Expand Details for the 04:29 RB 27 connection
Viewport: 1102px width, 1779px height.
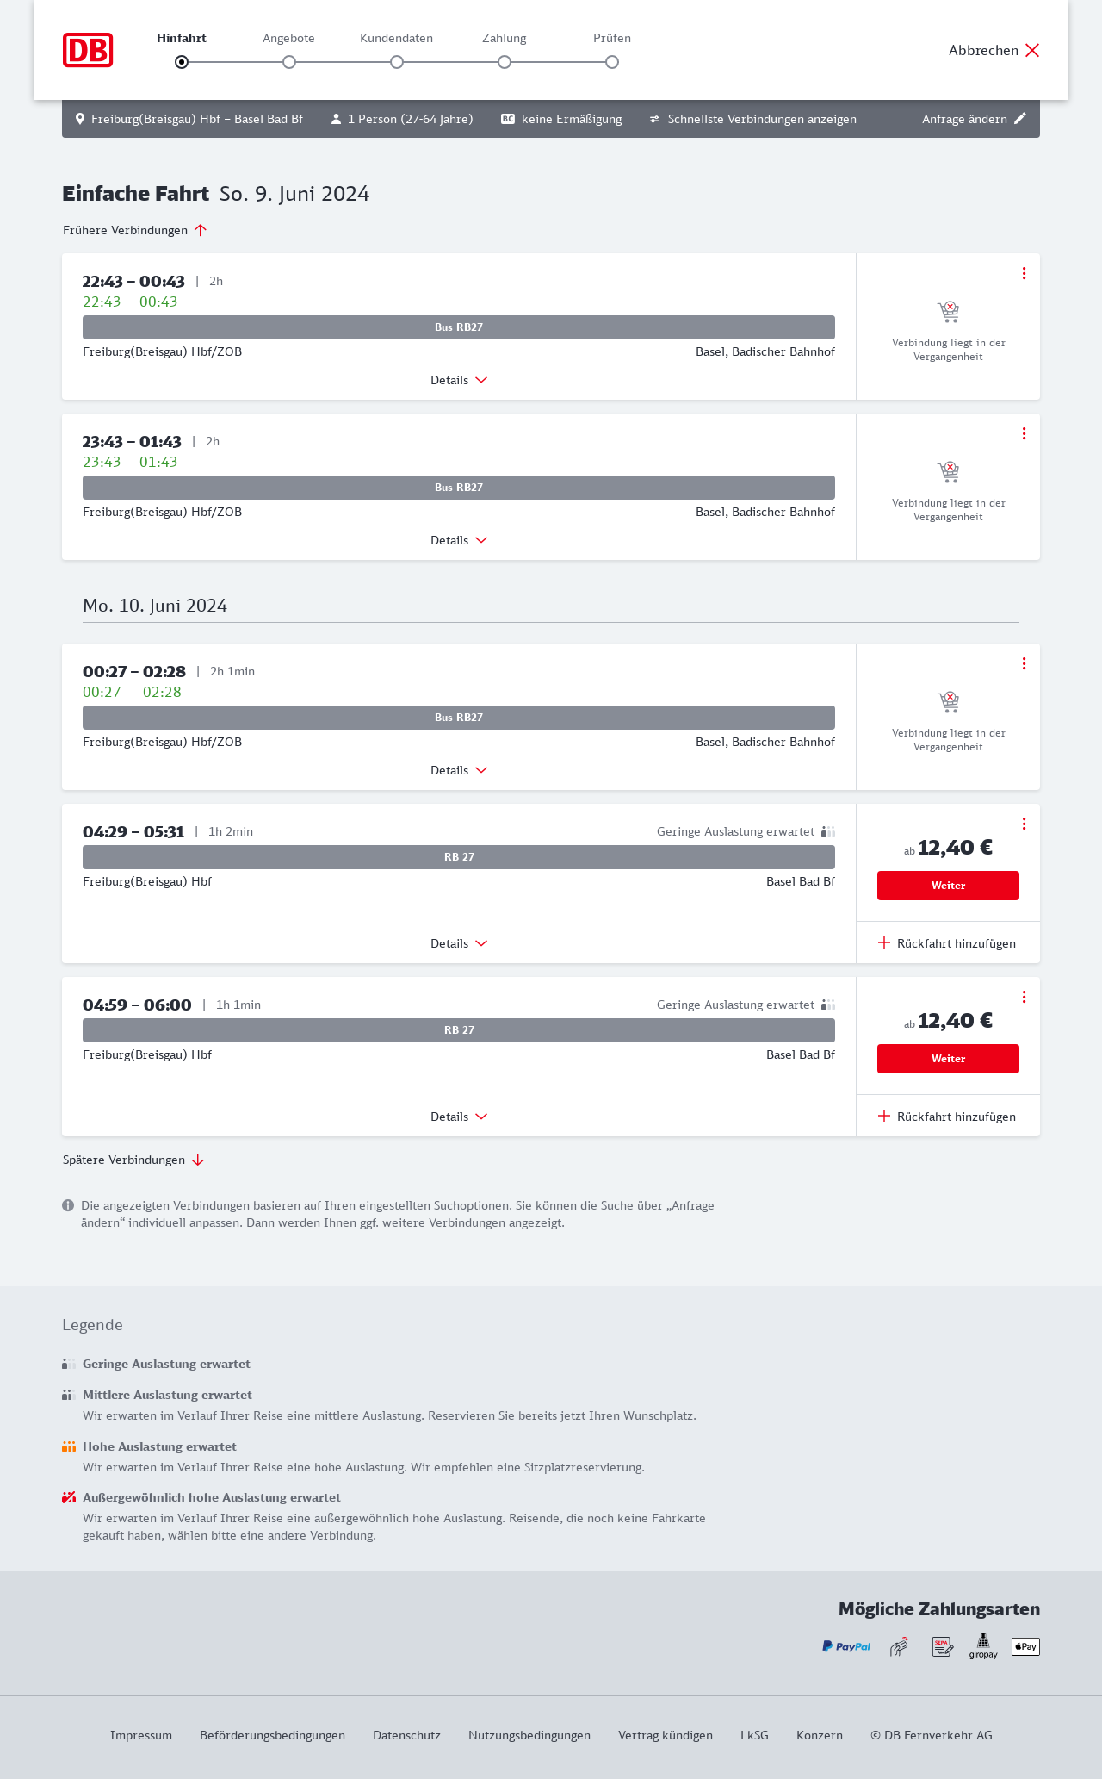pos(459,943)
